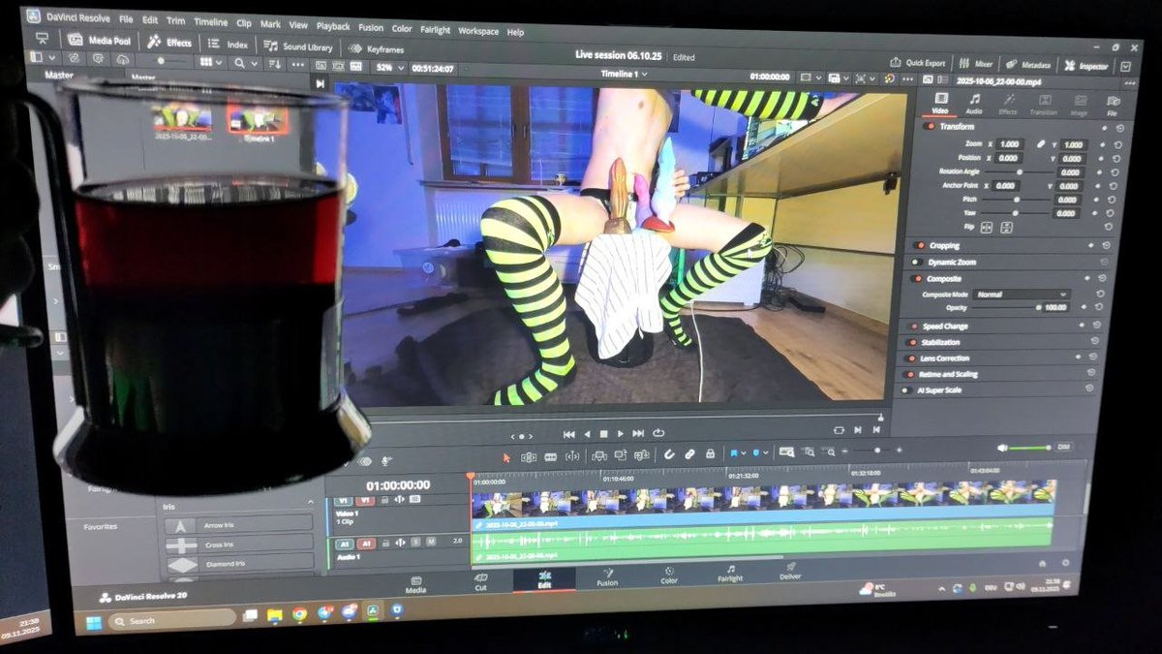This screenshot has width=1162, height=654.
Task: Select the Trim Edit mode tool
Action: [x=529, y=455]
